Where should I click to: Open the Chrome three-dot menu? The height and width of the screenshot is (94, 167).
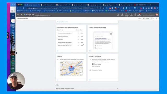157,8
